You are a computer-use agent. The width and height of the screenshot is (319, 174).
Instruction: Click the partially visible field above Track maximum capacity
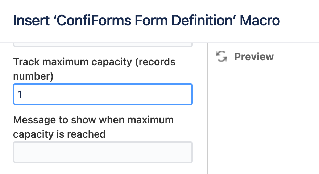[103, 45]
